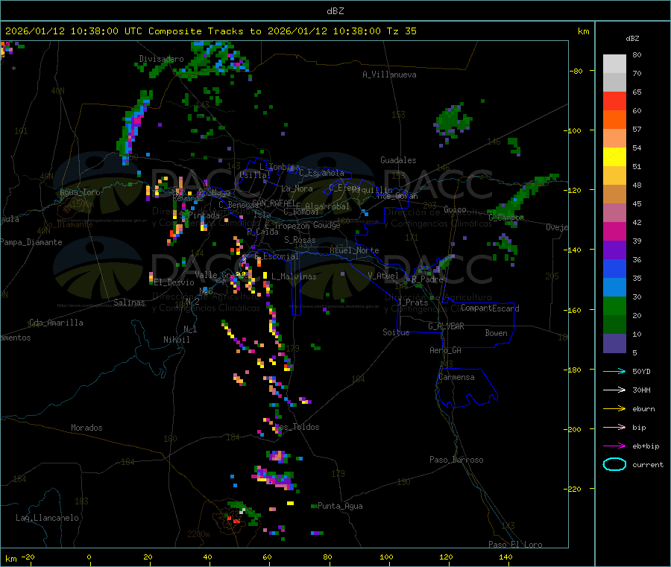Click the 'R_Padre' map label

click(x=427, y=279)
